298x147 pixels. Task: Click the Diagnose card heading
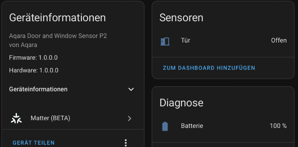pyautogui.click(x=181, y=103)
